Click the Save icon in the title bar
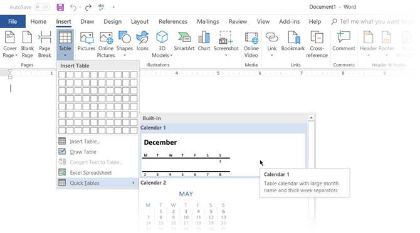 (x=60, y=8)
